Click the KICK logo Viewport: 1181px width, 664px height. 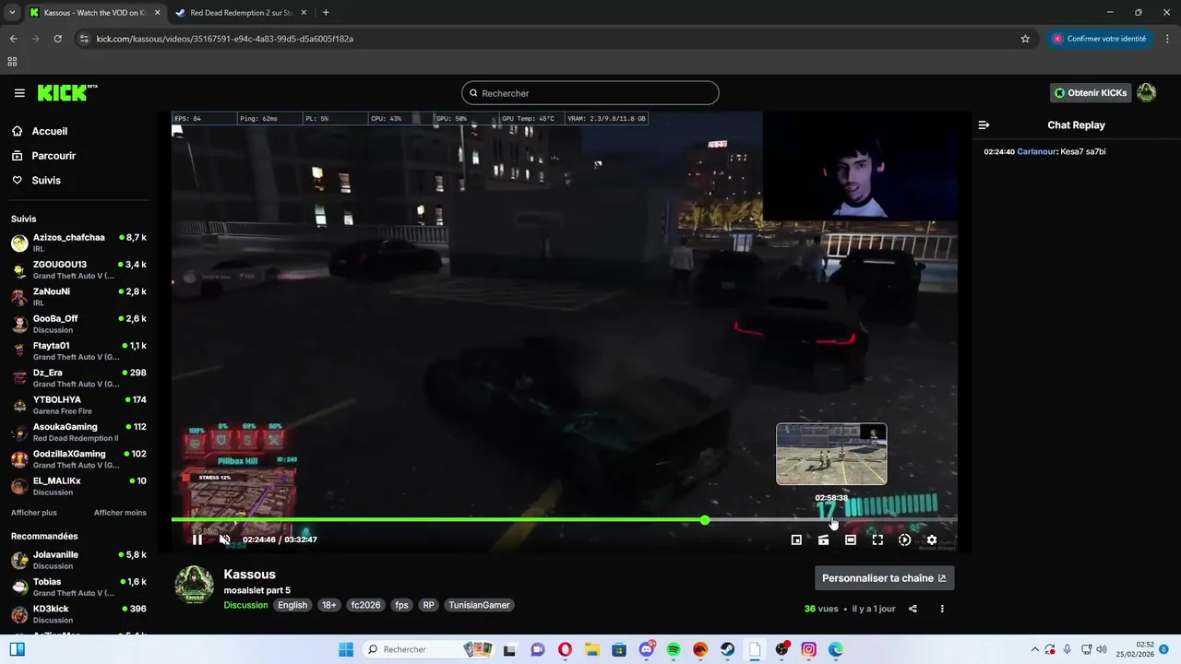[66, 92]
